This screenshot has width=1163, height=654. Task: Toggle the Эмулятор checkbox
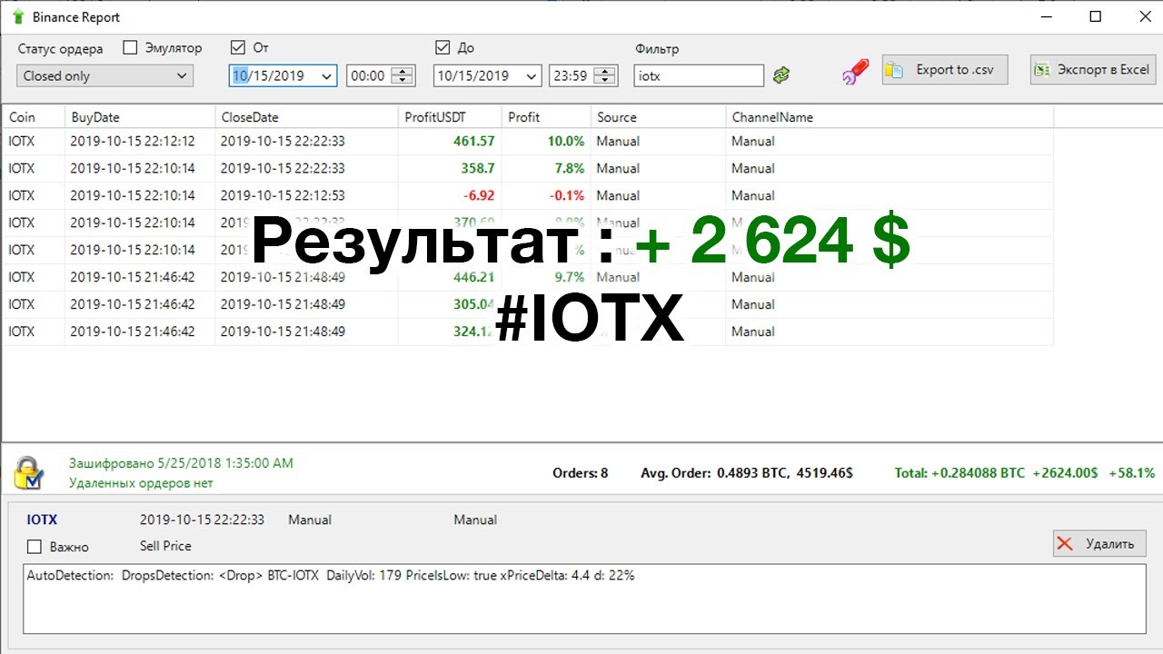[130, 47]
